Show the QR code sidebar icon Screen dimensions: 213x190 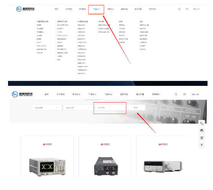point(202,138)
